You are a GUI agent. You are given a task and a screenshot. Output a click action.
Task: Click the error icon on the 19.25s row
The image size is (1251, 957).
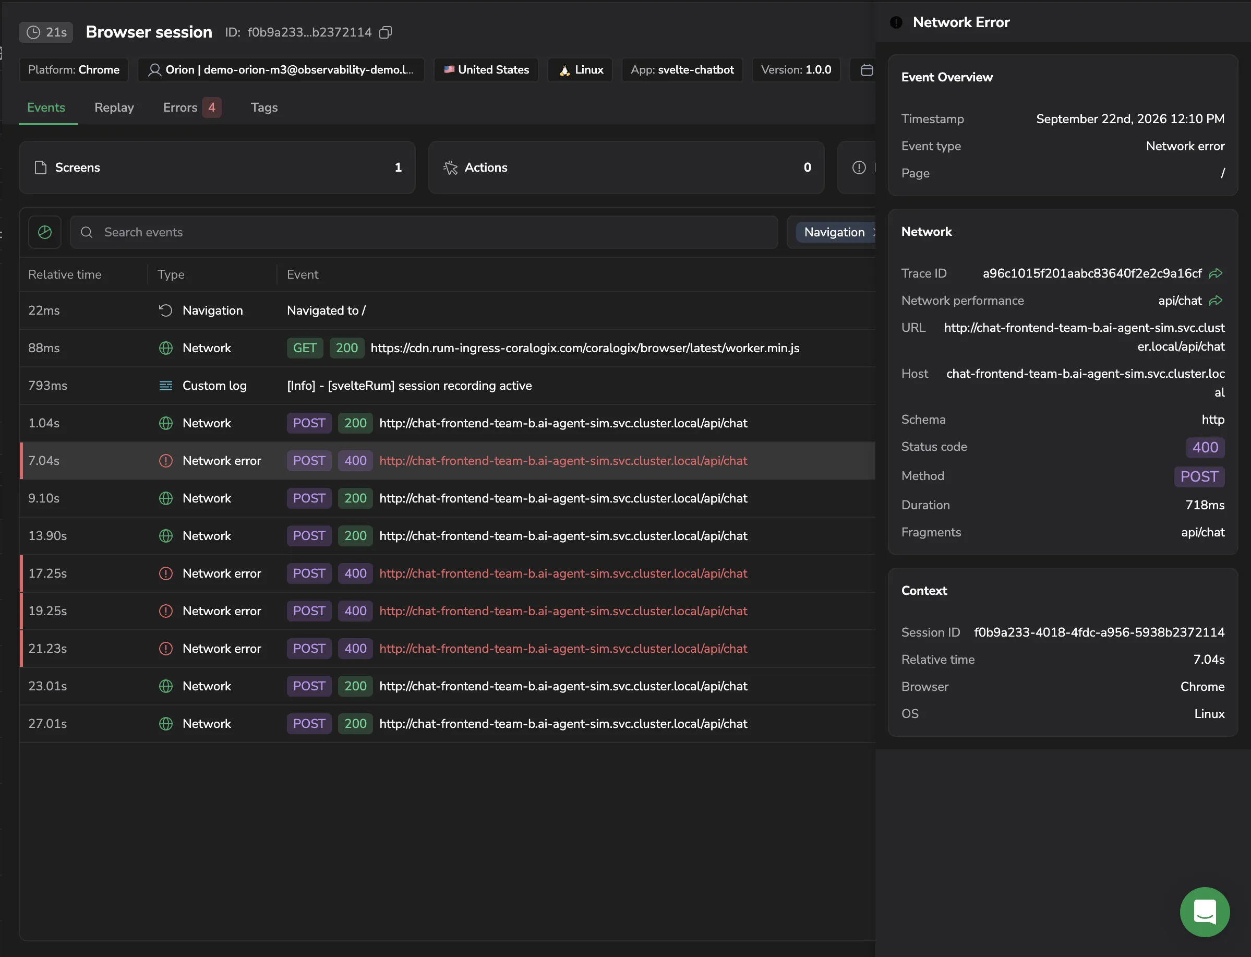(166, 611)
